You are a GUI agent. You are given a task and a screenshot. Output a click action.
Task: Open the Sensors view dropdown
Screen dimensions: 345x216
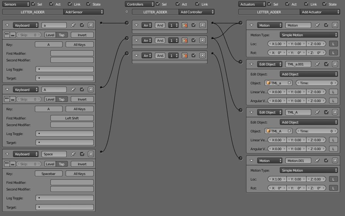point(16,4)
